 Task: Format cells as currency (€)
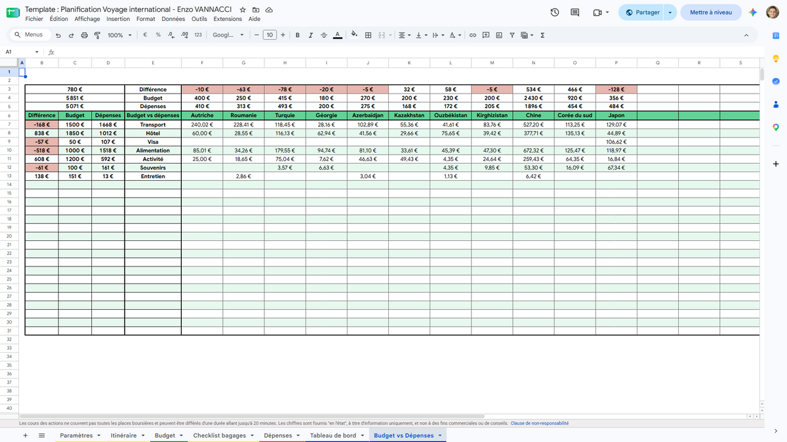[x=145, y=35]
